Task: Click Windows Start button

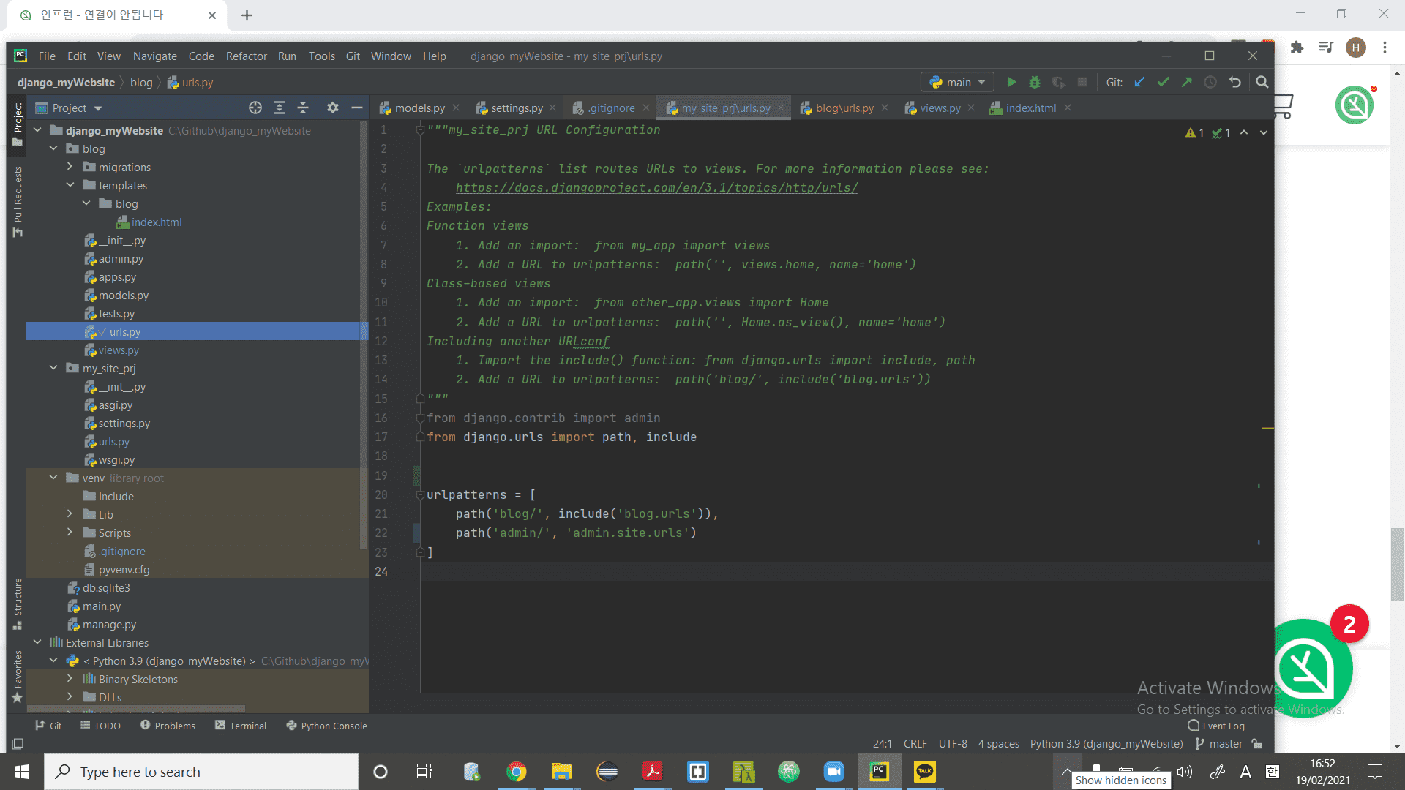Action: point(22,772)
